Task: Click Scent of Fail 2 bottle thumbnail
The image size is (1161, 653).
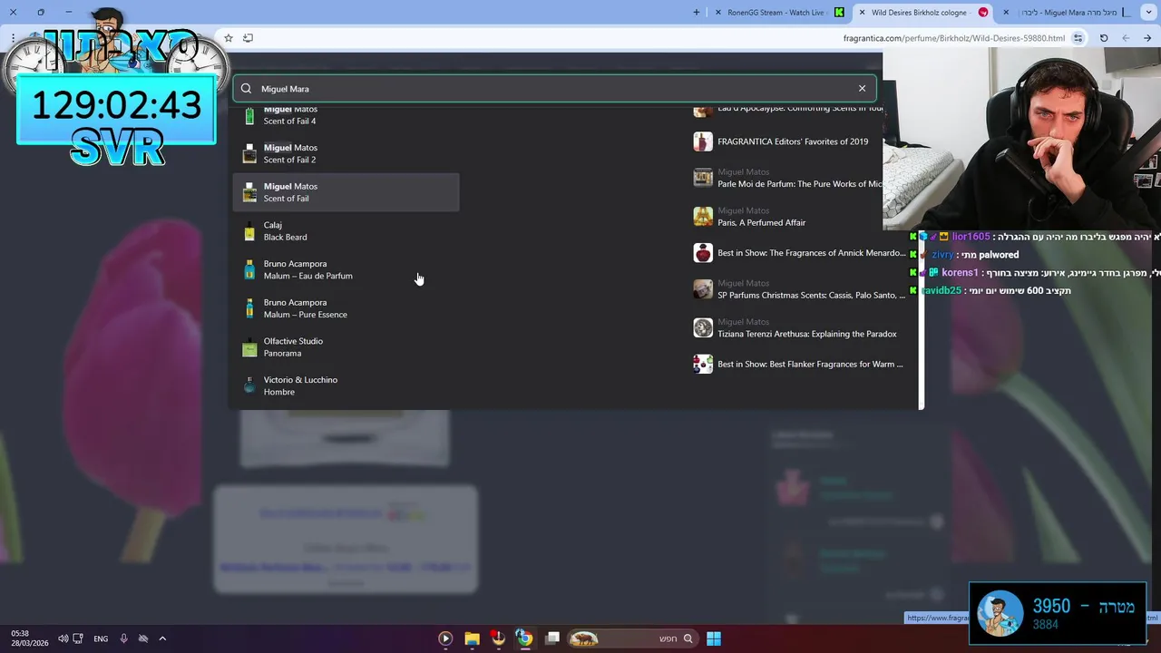Action: point(249,153)
